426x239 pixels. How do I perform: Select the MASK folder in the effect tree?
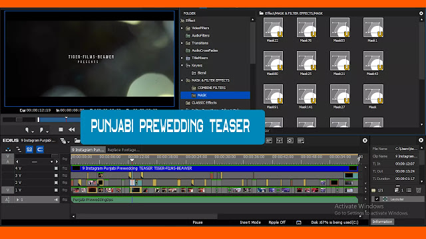(x=215, y=96)
